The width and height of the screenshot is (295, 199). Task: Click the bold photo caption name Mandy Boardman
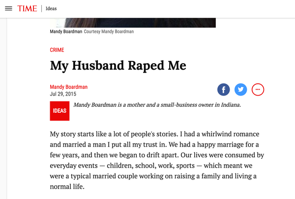(x=66, y=32)
